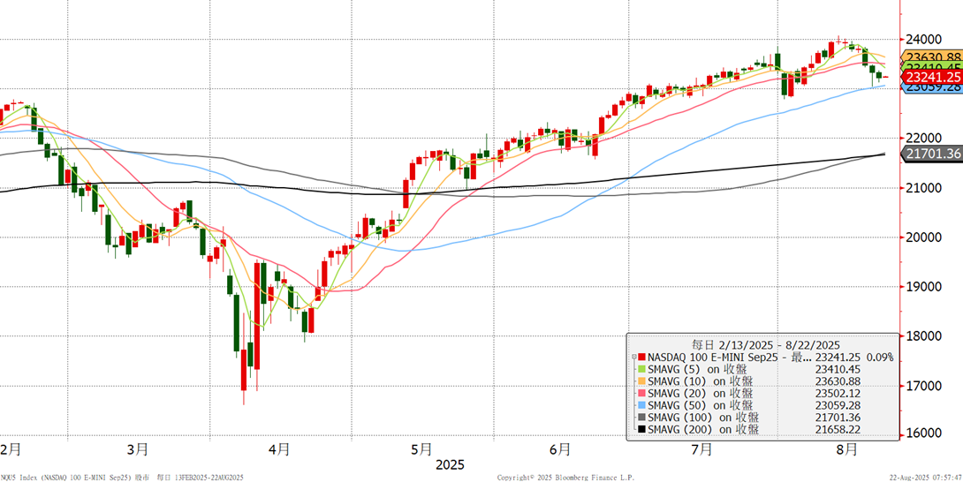963x482 pixels.
Task: Click the red NASDAQ 100 E-MINI color swatch
Action: [x=641, y=358]
